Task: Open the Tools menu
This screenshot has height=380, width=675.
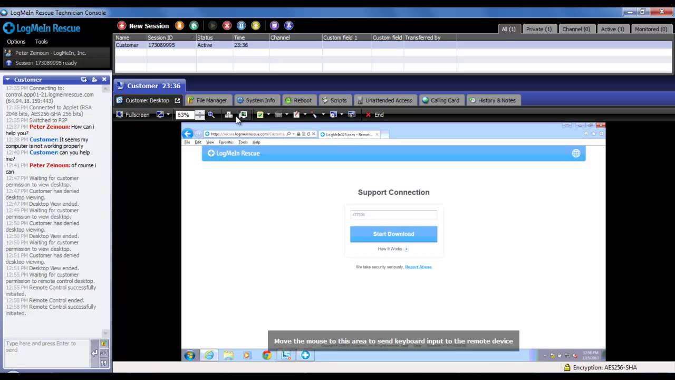Action: (41, 42)
